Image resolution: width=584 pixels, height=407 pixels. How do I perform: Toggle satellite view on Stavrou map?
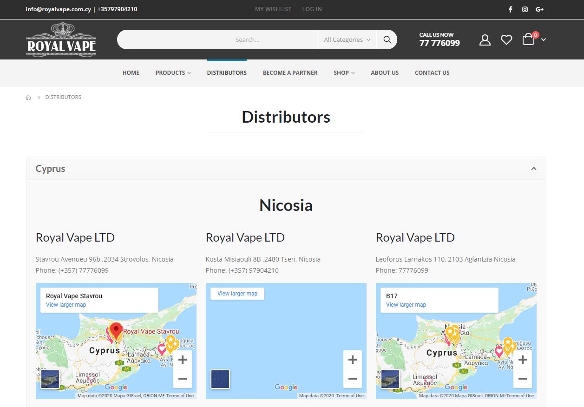(x=50, y=379)
